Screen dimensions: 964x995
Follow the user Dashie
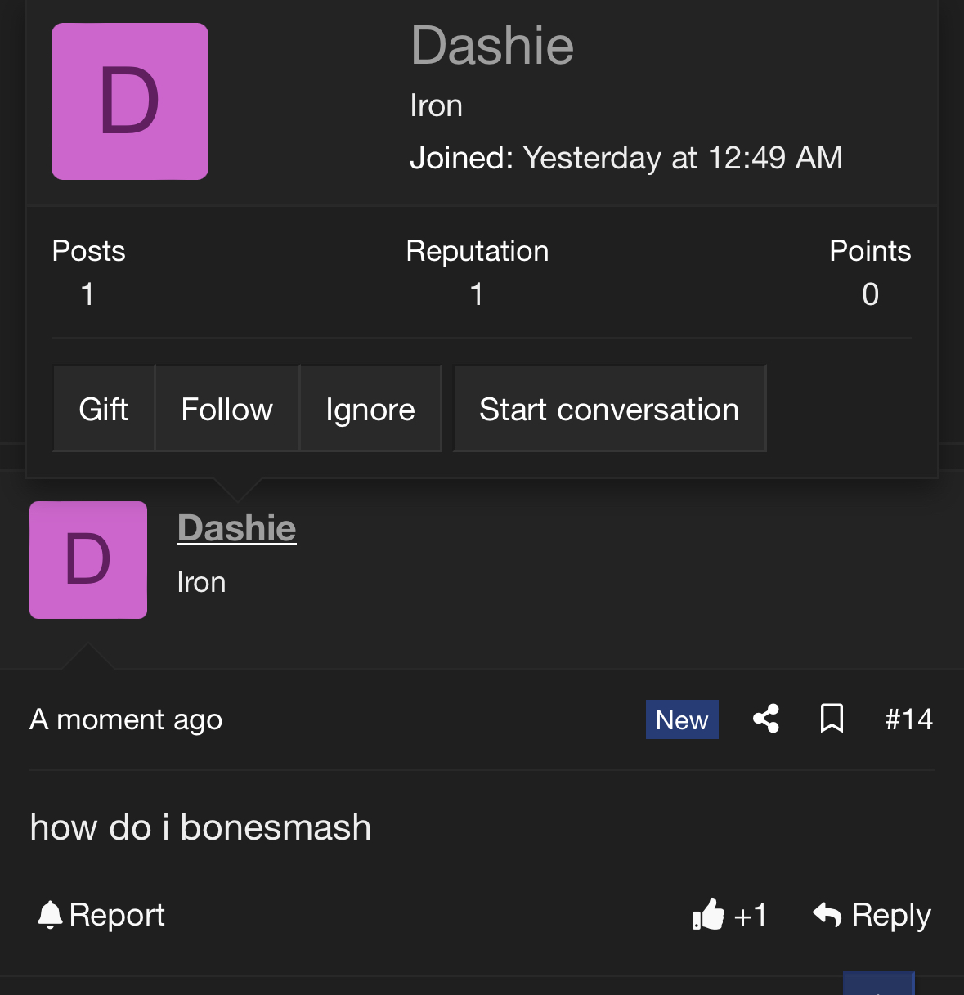(227, 409)
